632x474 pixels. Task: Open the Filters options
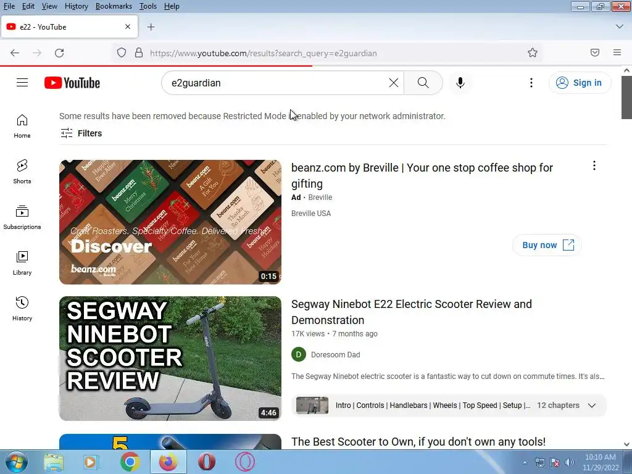click(x=81, y=133)
